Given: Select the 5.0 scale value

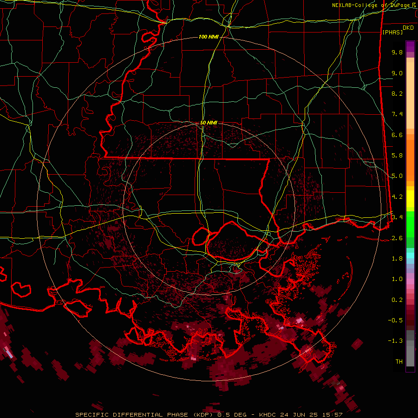Looking at the screenshot, I should tap(397, 176).
